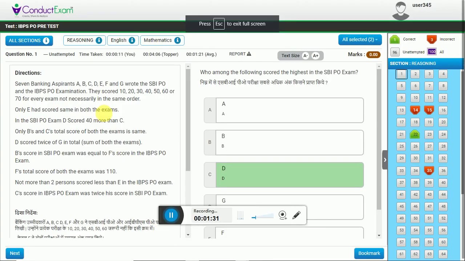Click the Esc key hint in fullscreen banner
Image resolution: width=465 pixels, height=261 pixels.
[219, 24]
